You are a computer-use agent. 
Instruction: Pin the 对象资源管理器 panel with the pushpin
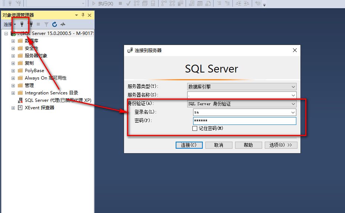click(83, 15)
